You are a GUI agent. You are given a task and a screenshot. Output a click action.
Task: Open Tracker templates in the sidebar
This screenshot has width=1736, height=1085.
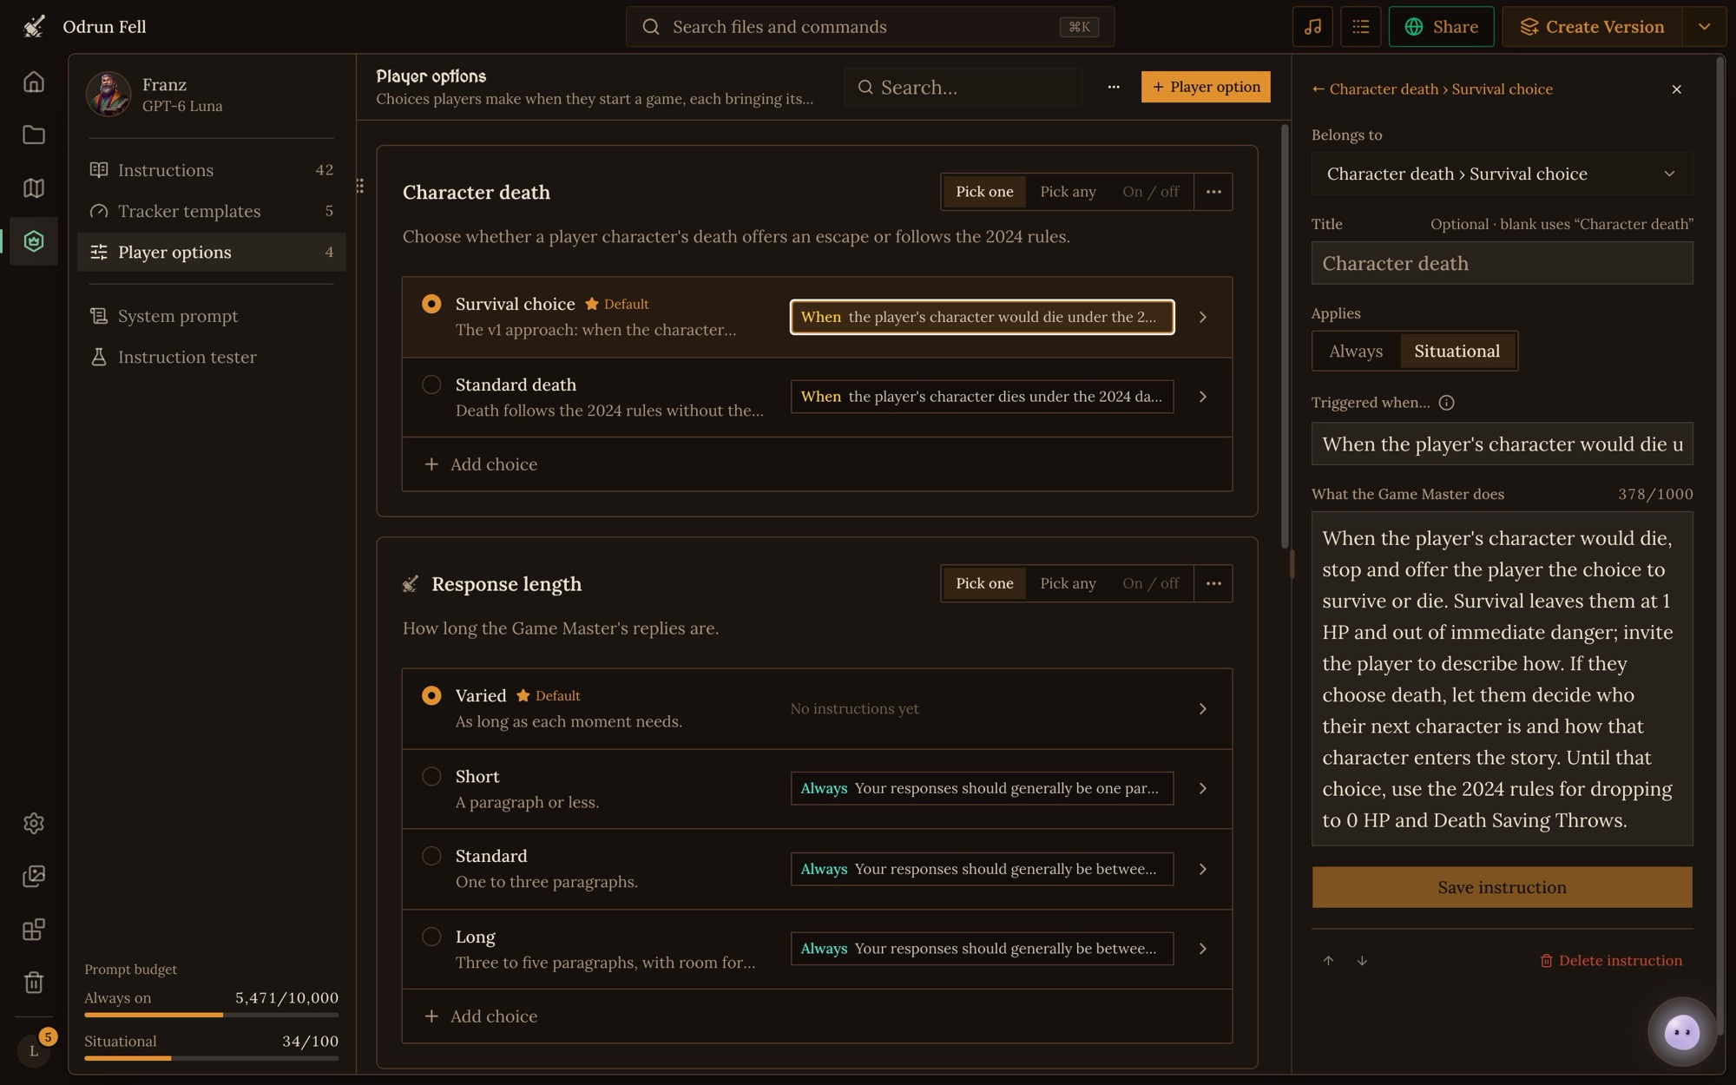tap(211, 211)
